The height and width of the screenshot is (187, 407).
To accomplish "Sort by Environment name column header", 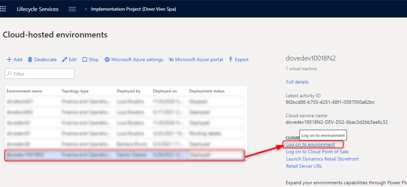I will tap(24, 91).
